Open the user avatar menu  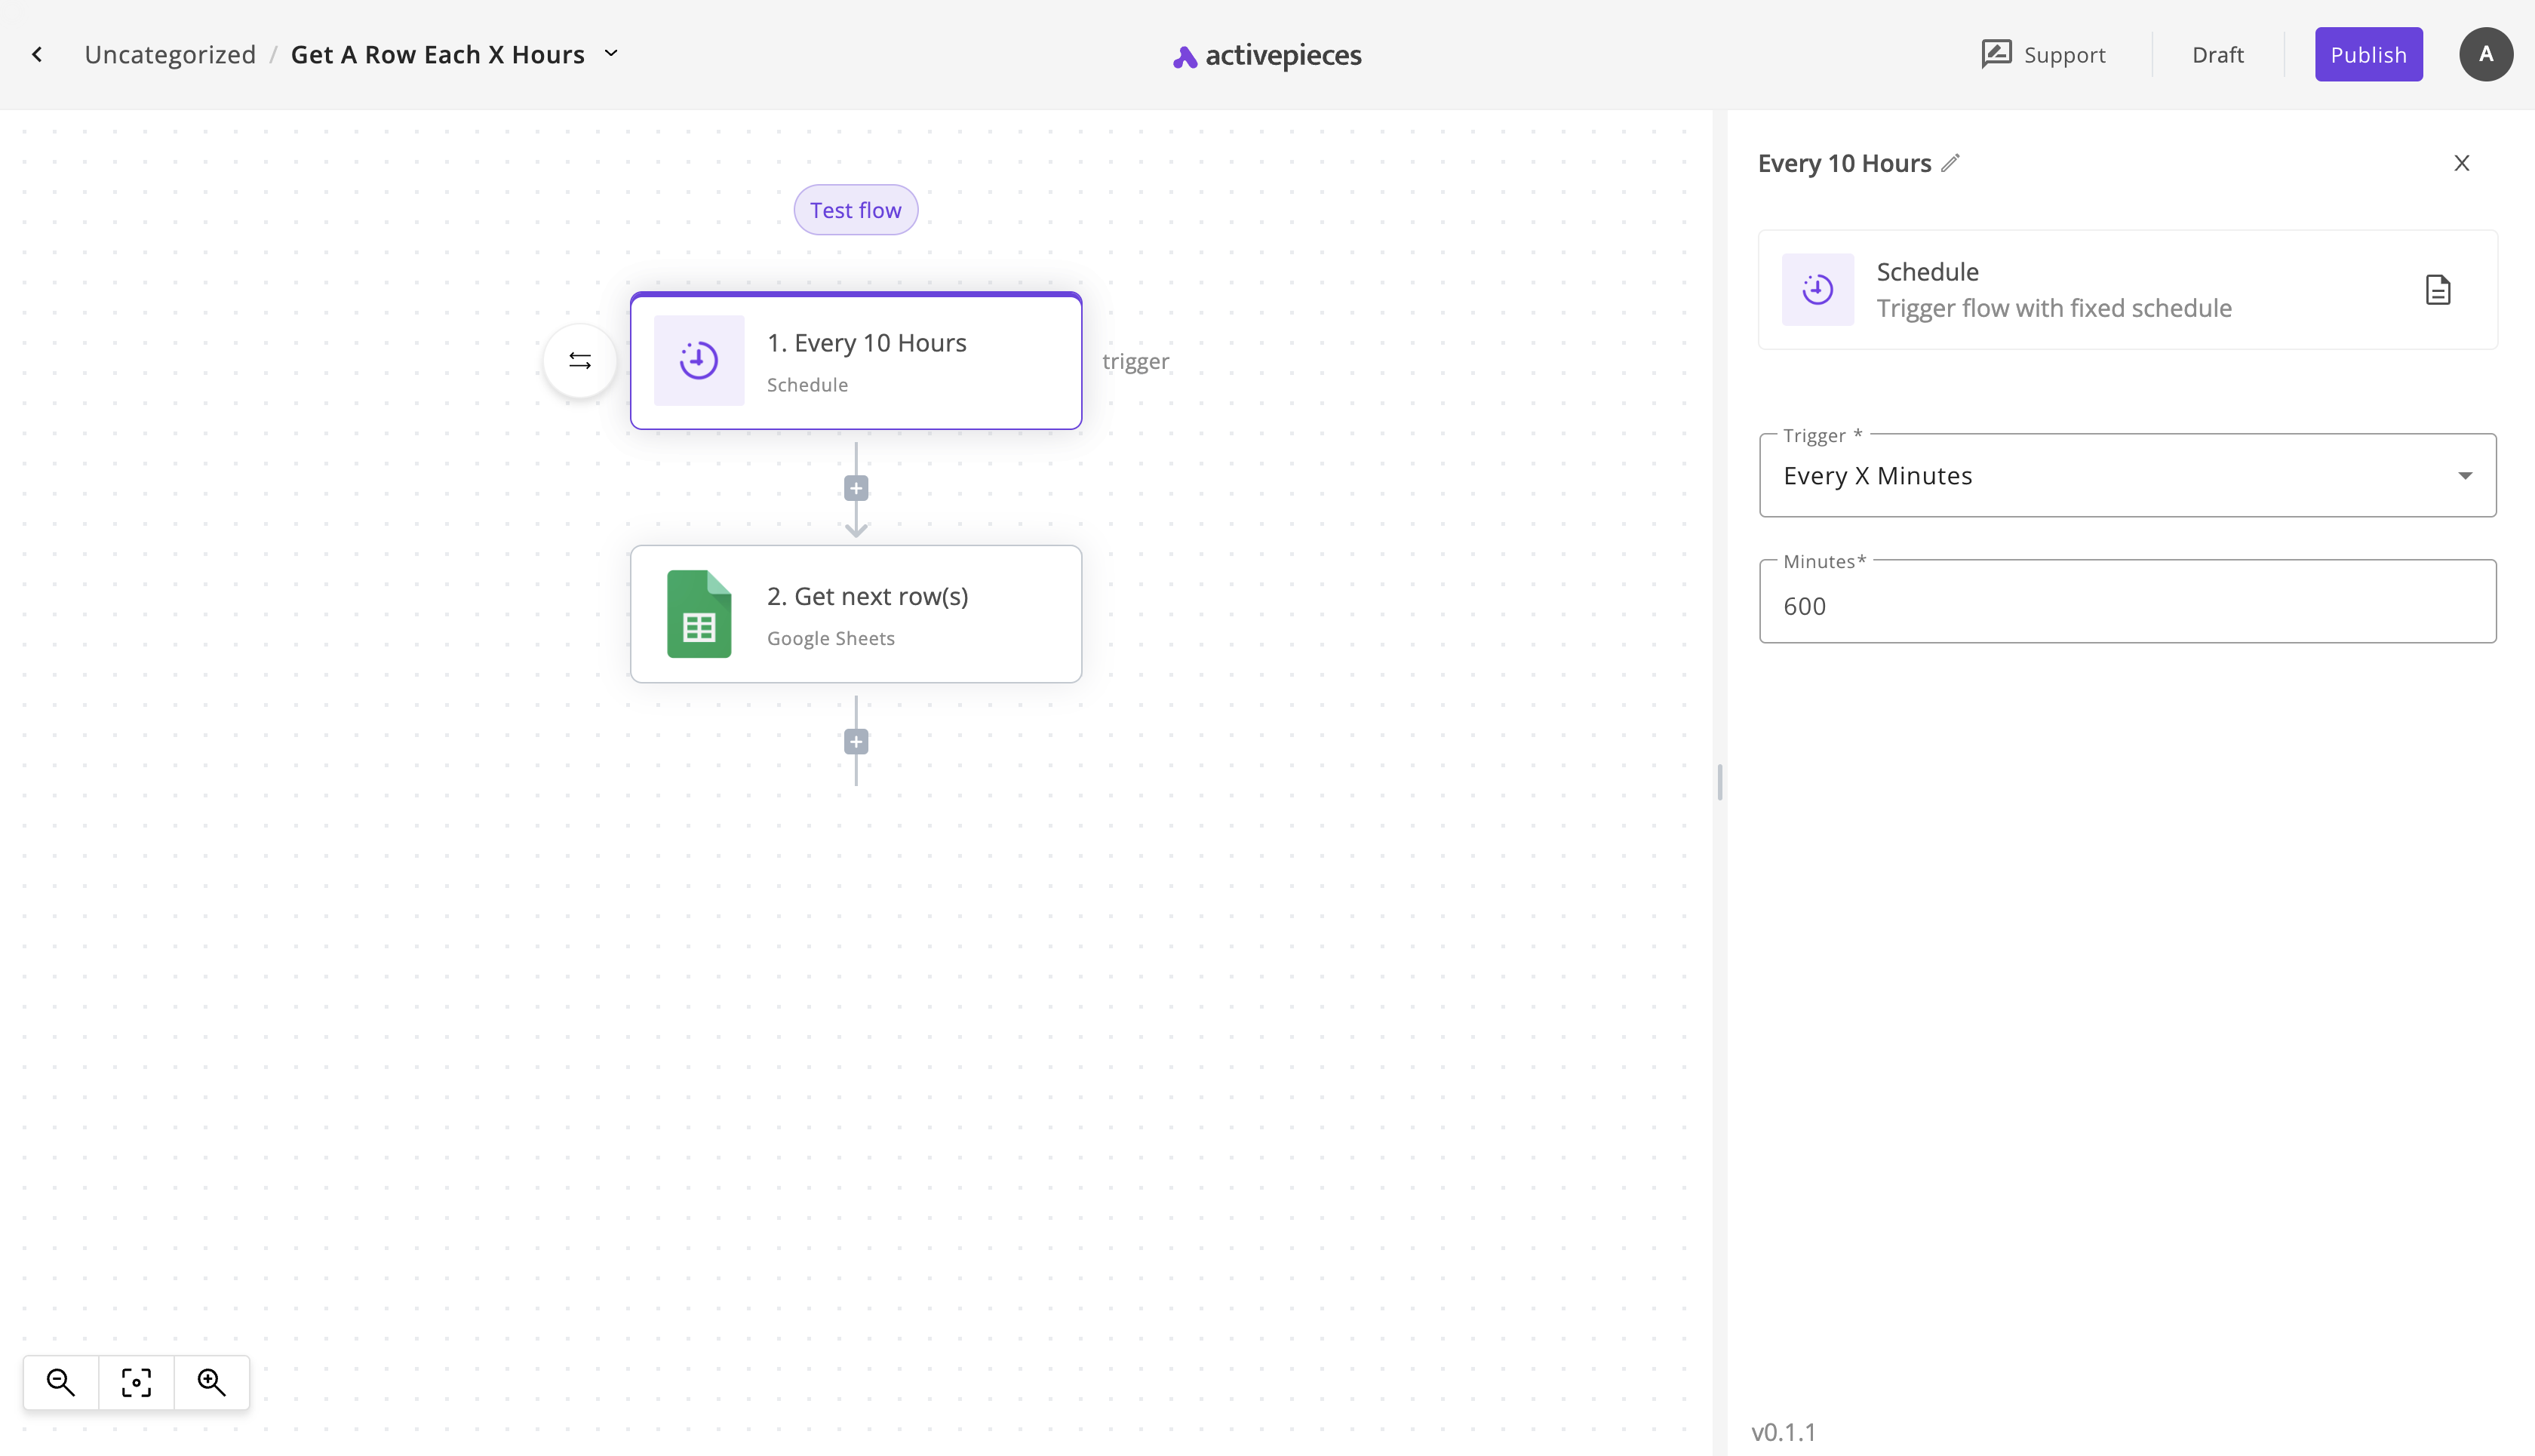(x=2486, y=54)
